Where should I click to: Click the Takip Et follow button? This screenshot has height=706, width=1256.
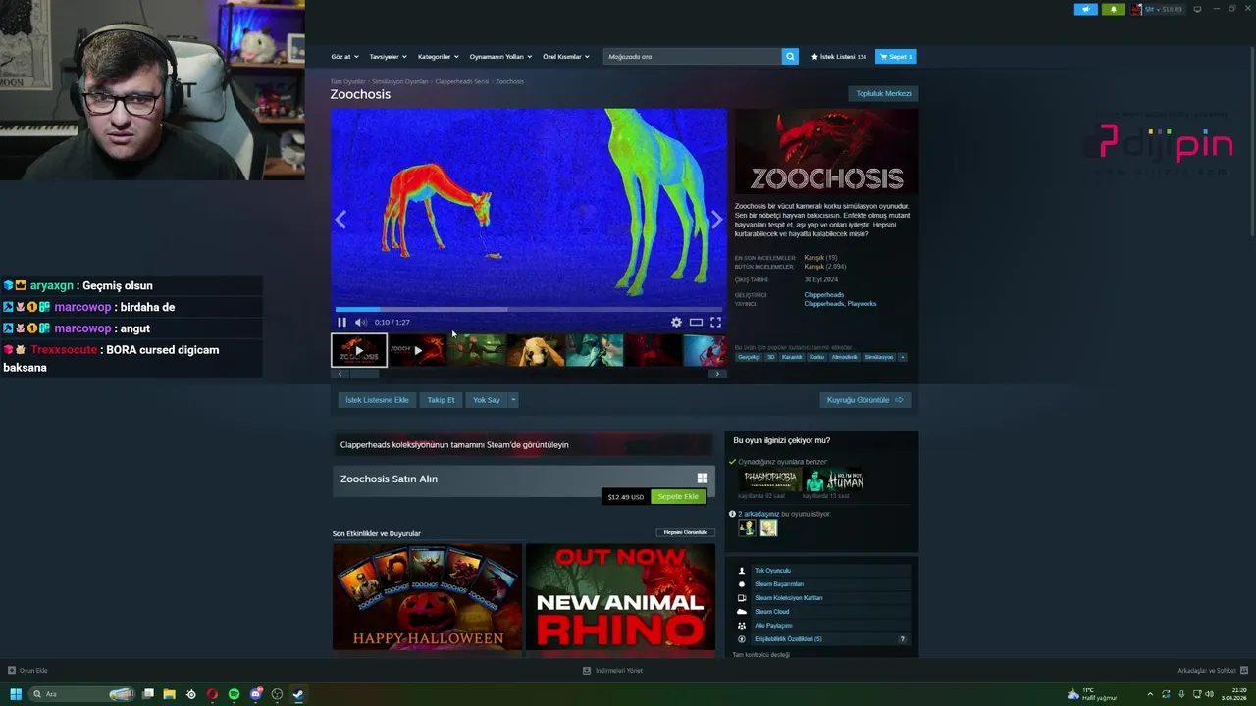(441, 399)
